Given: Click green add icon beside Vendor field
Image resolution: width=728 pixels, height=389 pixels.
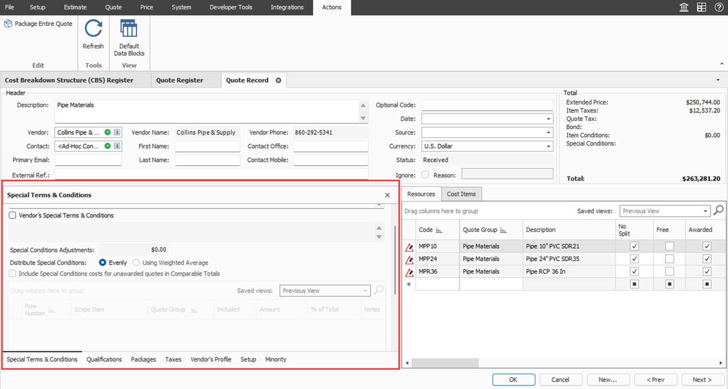Looking at the screenshot, I should [108, 132].
